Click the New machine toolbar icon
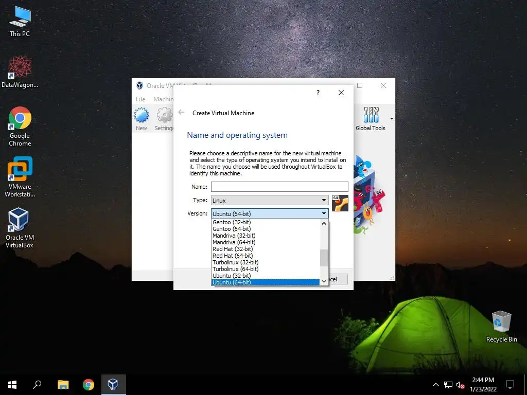 pos(141,119)
